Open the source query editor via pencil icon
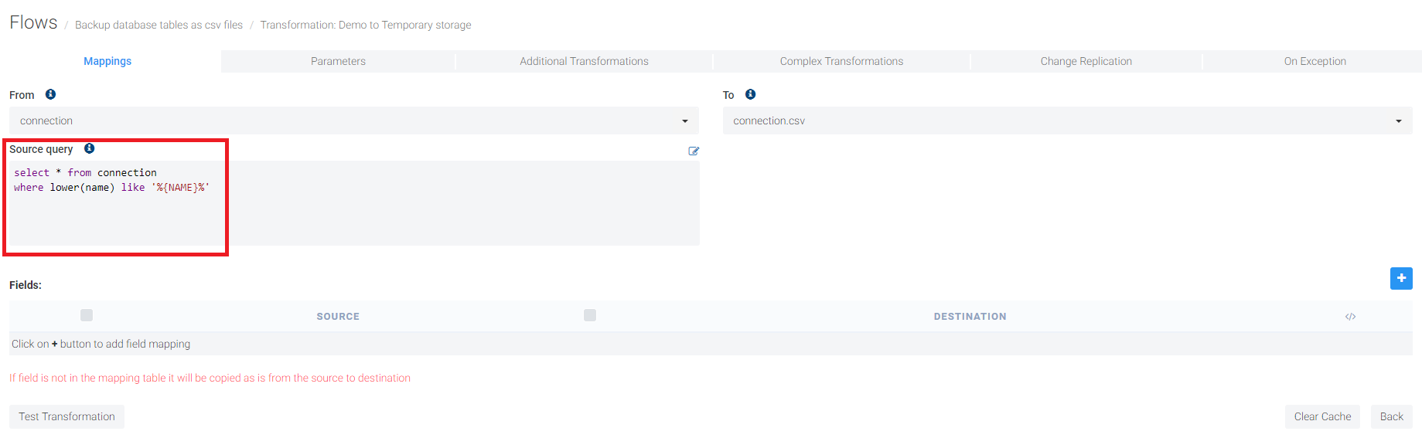Image resolution: width=1422 pixels, height=438 pixels. pos(694,151)
